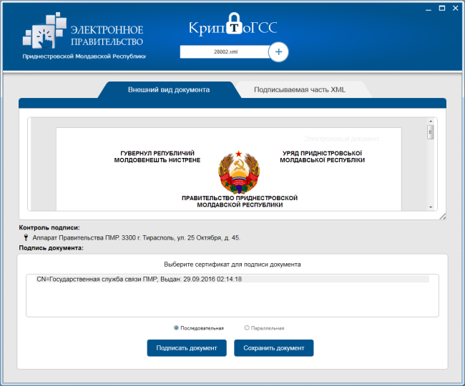Click the key icon under Контроль подписи
This screenshot has height=386, width=465.
pyautogui.click(x=26, y=238)
